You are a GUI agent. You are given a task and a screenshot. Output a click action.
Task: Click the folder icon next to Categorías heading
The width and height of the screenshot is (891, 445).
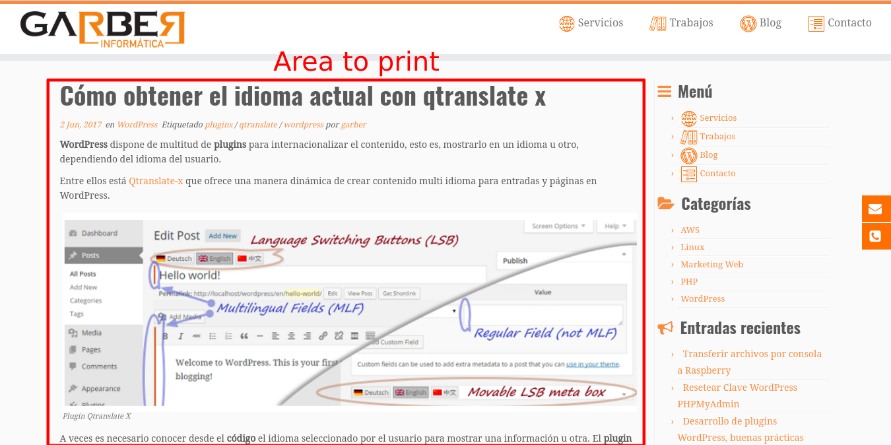665,203
